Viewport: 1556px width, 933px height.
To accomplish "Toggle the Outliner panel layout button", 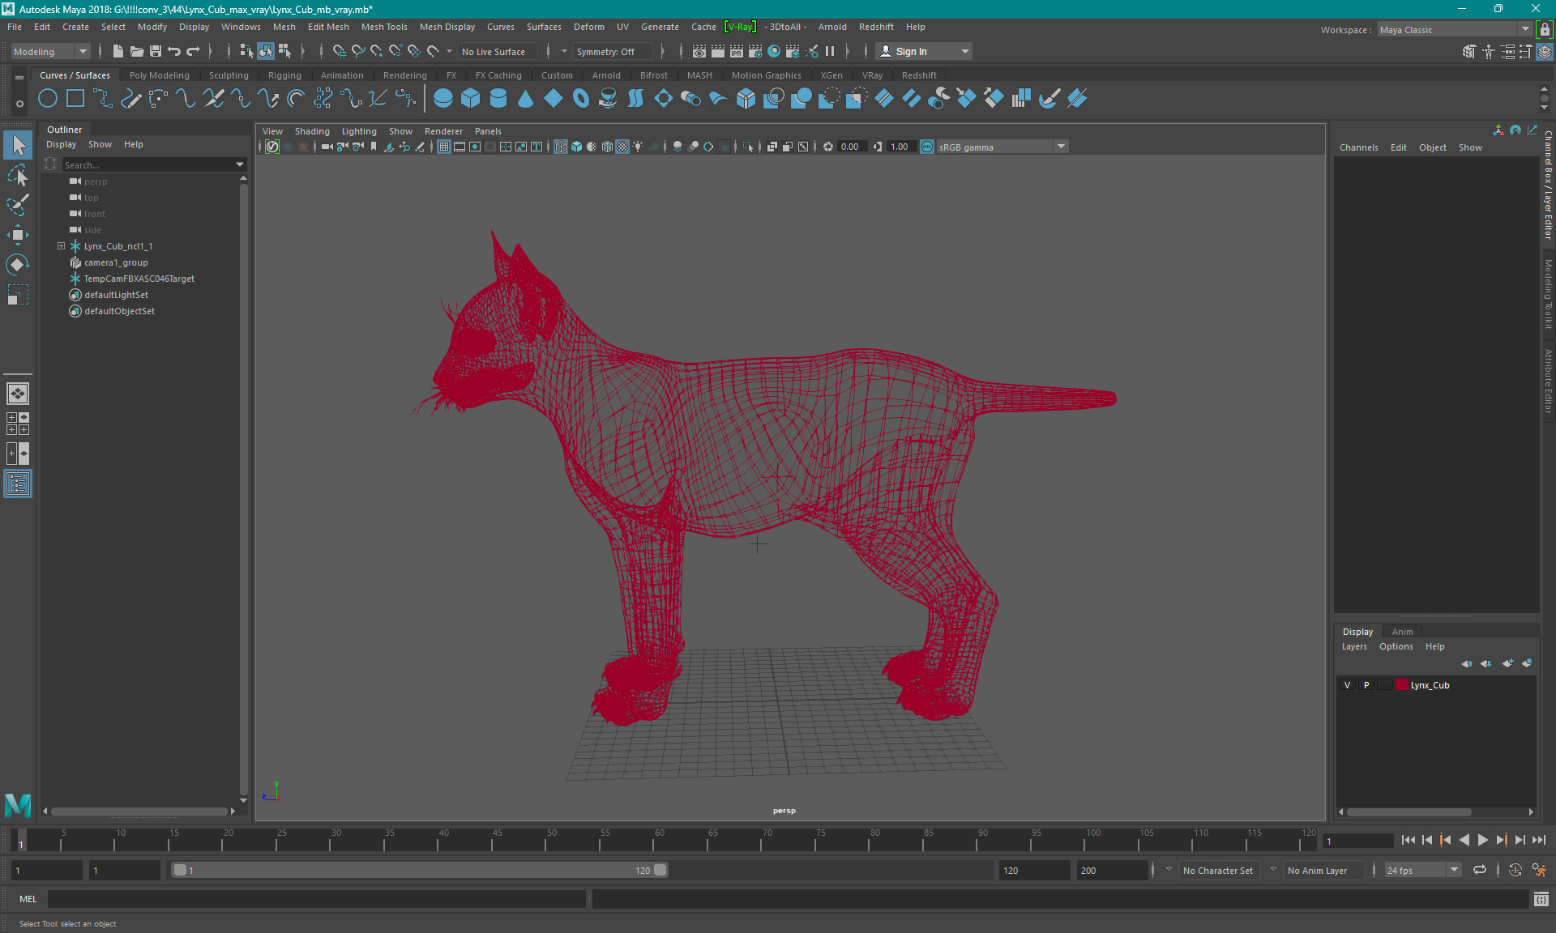I will coord(18,484).
